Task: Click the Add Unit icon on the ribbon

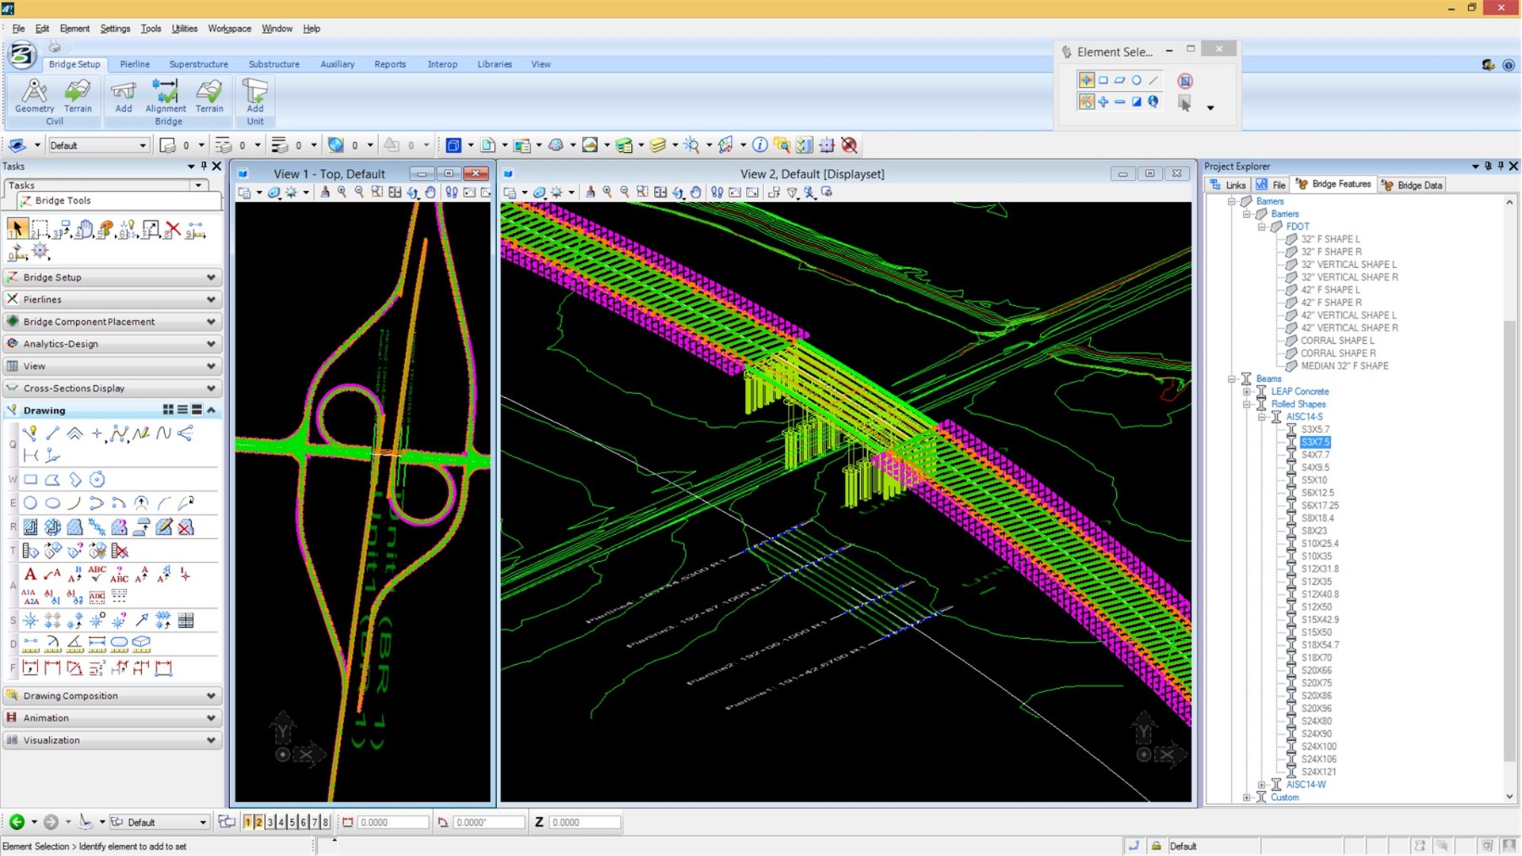Action: tap(254, 97)
